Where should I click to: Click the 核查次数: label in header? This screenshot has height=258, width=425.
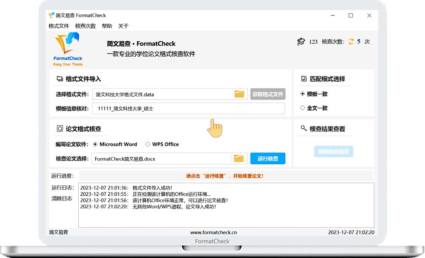[x=333, y=42]
